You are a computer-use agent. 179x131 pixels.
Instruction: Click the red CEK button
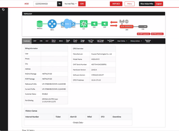(82, 4)
